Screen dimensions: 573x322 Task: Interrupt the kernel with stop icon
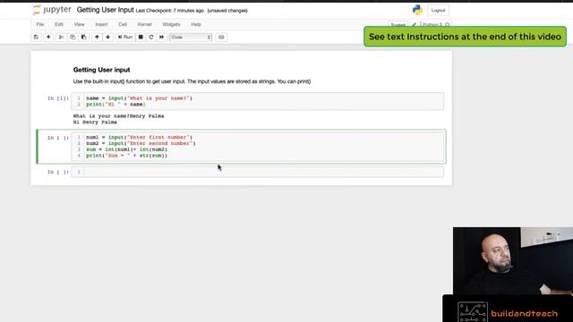(141, 38)
